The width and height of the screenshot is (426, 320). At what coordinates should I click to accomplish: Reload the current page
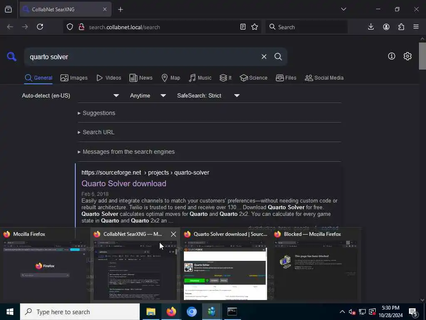click(x=40, y=27)
